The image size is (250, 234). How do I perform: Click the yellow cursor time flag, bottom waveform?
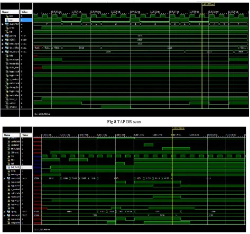[178, 128]
